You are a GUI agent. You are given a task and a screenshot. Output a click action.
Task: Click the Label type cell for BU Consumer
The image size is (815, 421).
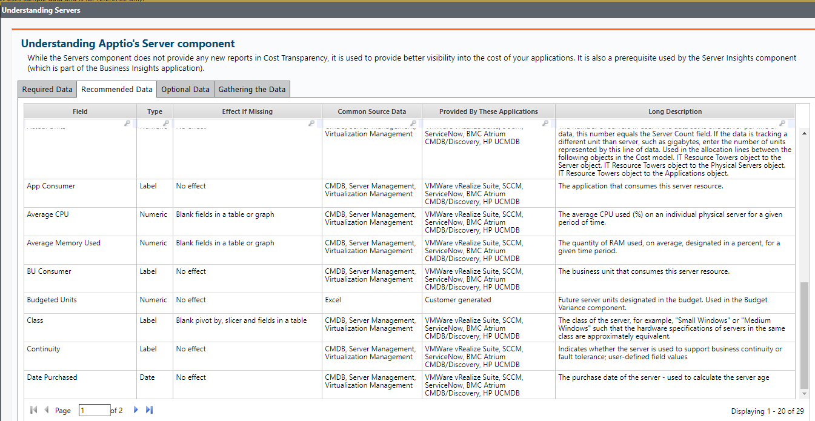tap(155, 279)
